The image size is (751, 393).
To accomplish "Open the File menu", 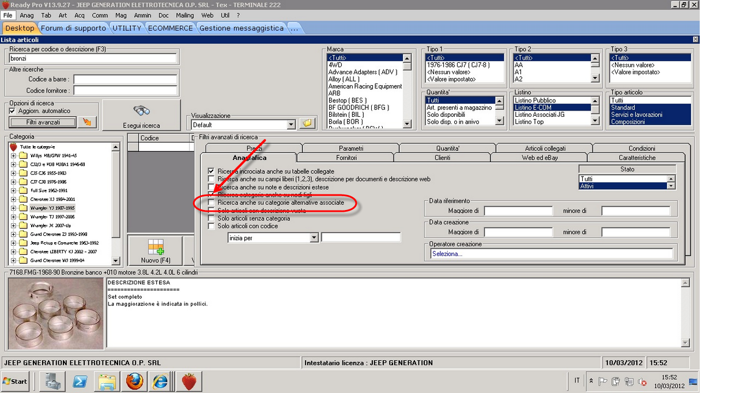I will [7, 16].
